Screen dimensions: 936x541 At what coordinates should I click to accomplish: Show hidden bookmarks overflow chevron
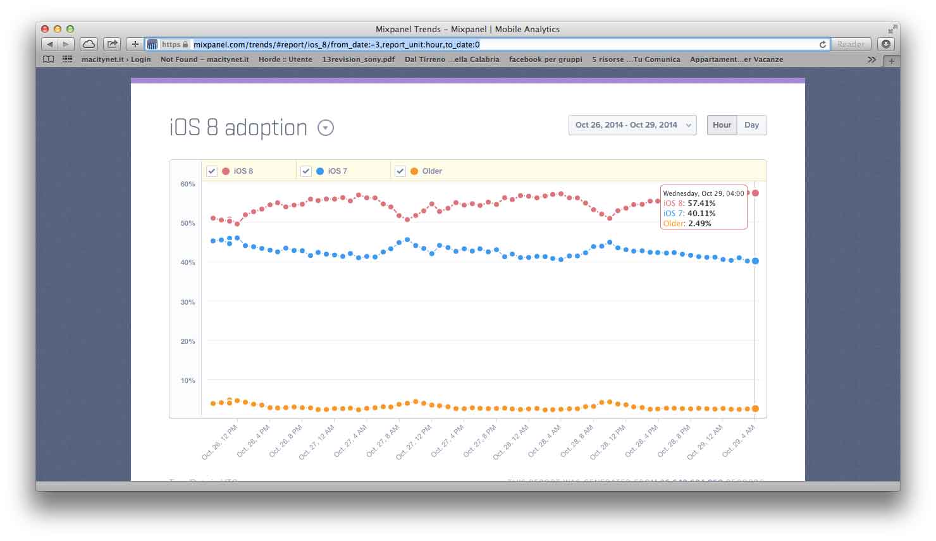[871, 59]
